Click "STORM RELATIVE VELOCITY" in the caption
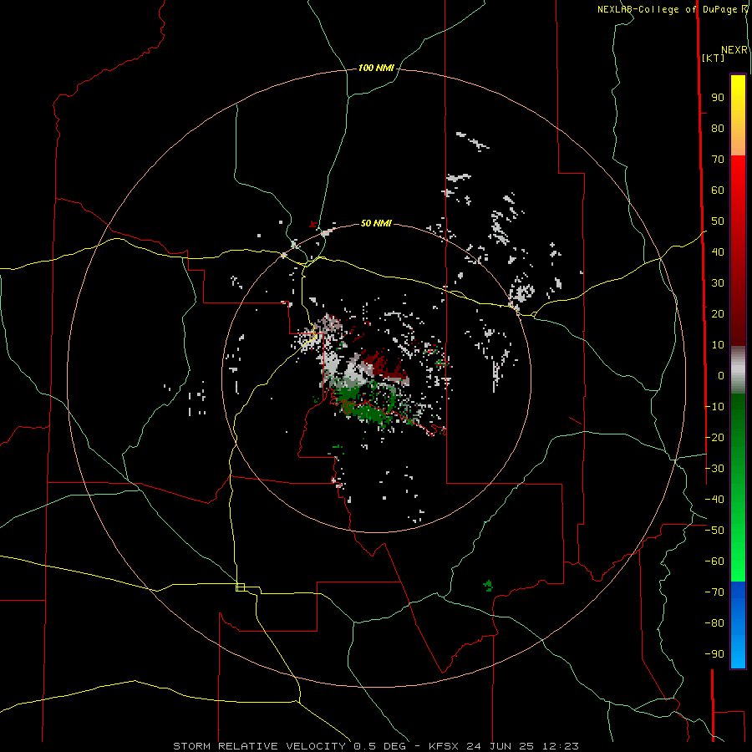This screenshot has width=752, height=752. (x=259, y=746)
